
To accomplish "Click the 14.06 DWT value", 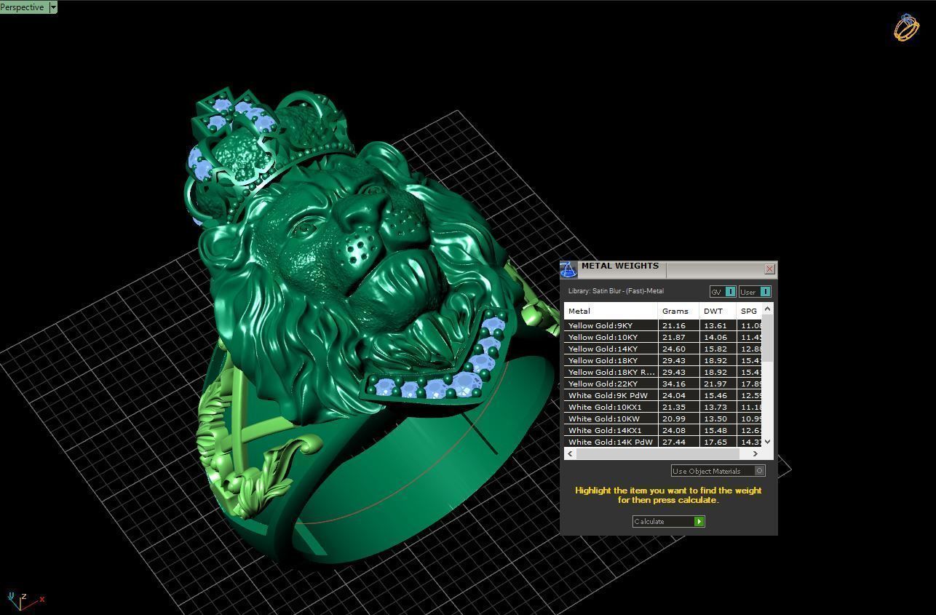I will click(x=715, y=337).
